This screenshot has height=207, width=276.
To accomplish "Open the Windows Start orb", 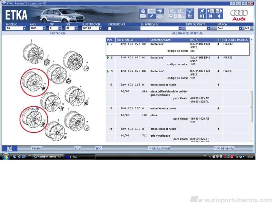I will coord(6,157).
